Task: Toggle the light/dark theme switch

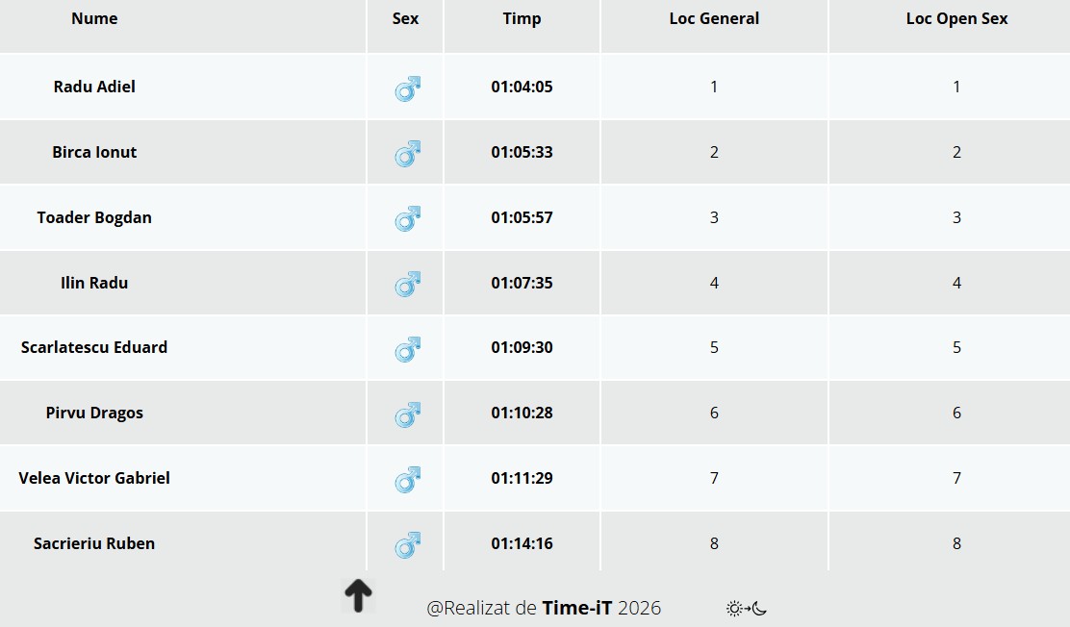Action: click(747, 609)
